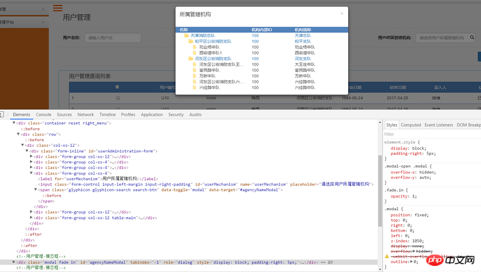This screenshot has height=272, width=481.
Task: Expand the table-main form-group div
Action: pos(31,217)
